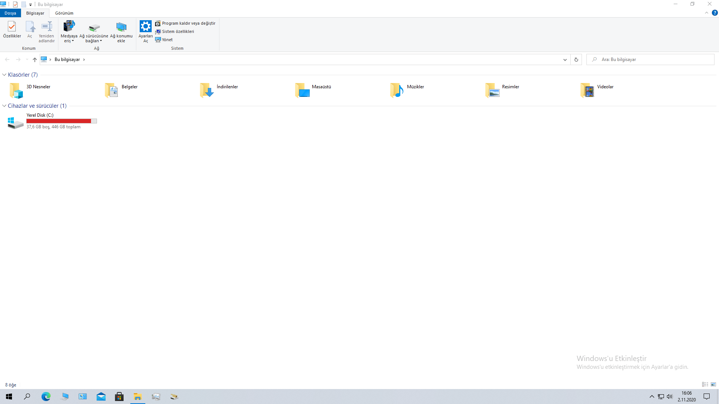Switch to details view layout toggle
Image resolution: width=719 pixels, height=404 pixels.
(x=705, y=385)
